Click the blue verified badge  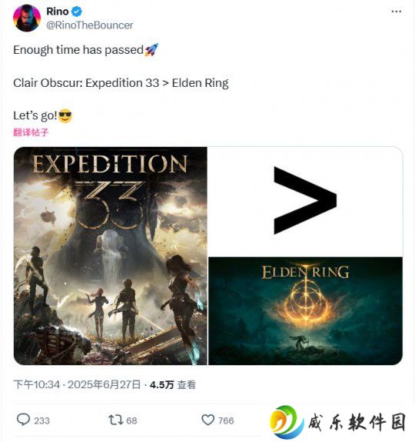[77, 12]
